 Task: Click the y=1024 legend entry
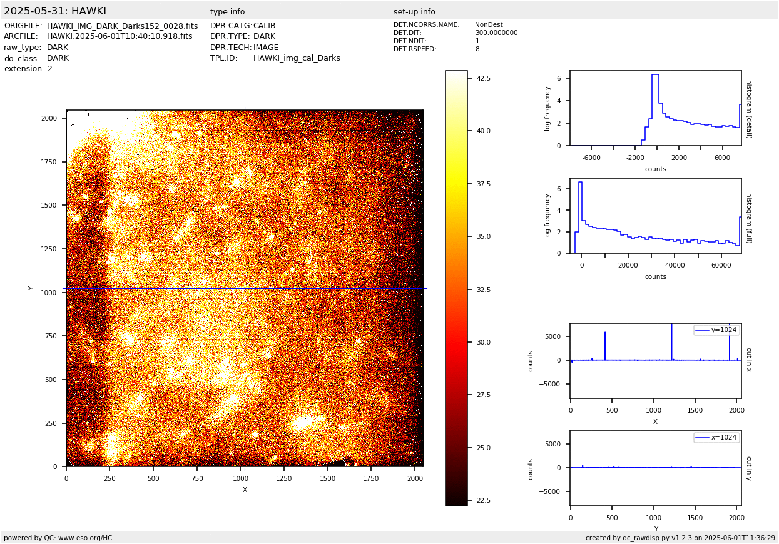(x=716, y=330)
